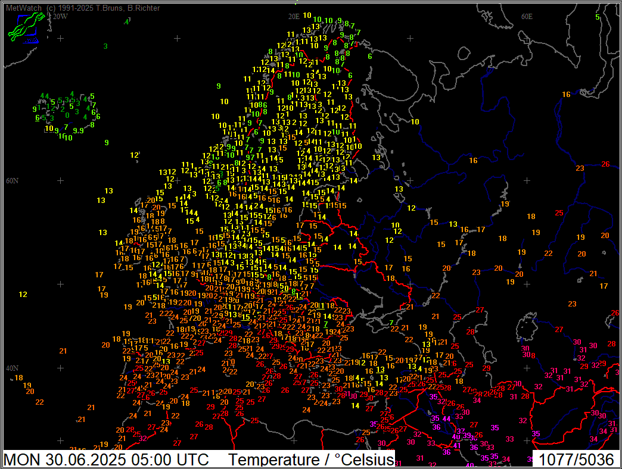622x469 pixels.
Task: Select the magenta 37 temperature reading
Action: (461, 431)
